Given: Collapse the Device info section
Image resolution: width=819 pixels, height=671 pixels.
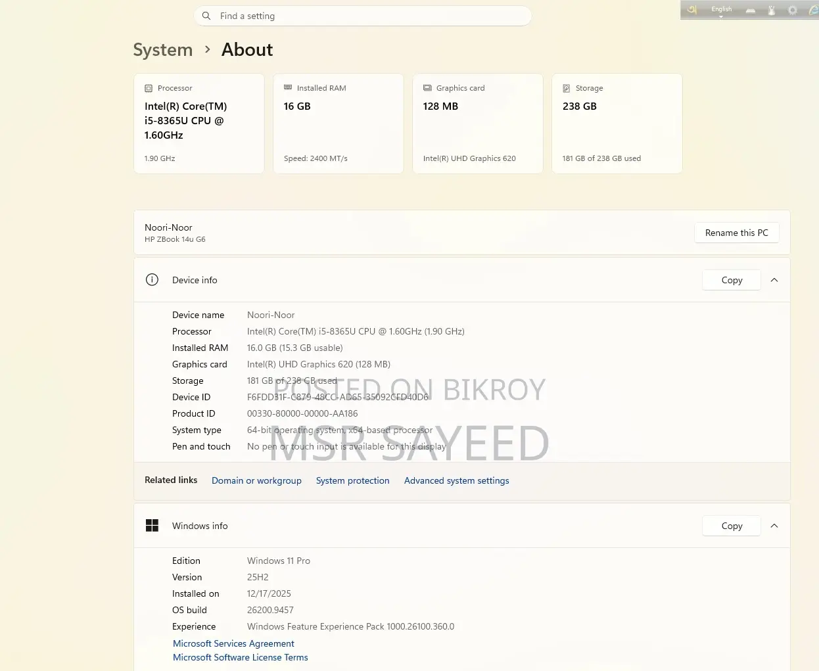Looking at the screenshot, I should click(x=774, y=280).
